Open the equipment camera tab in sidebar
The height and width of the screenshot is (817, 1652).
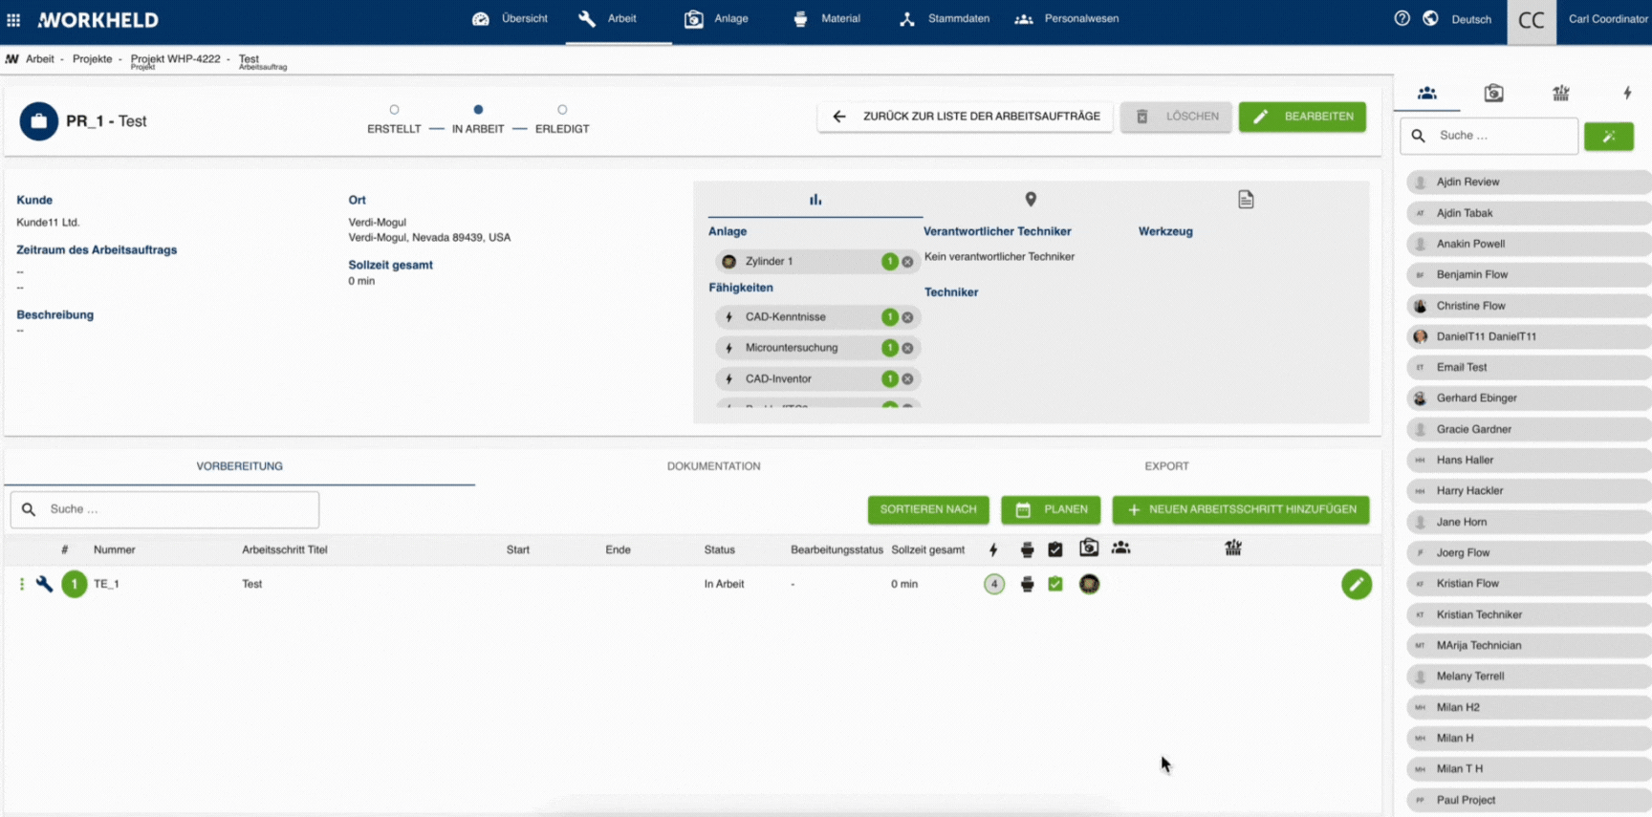[1493, 93]
